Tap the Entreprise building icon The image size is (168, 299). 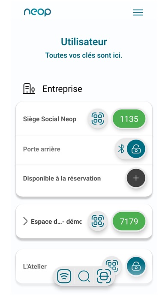click(29, 88)
